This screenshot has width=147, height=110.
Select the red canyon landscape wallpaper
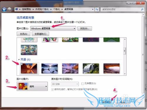(29, 68)
